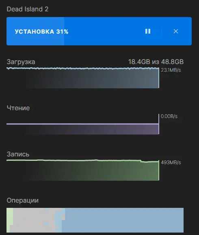Select the Операции section label

(22, 201)
